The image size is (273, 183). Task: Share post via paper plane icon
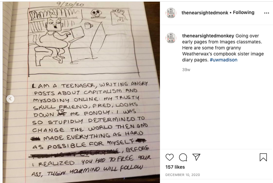(x=196, y=157)
